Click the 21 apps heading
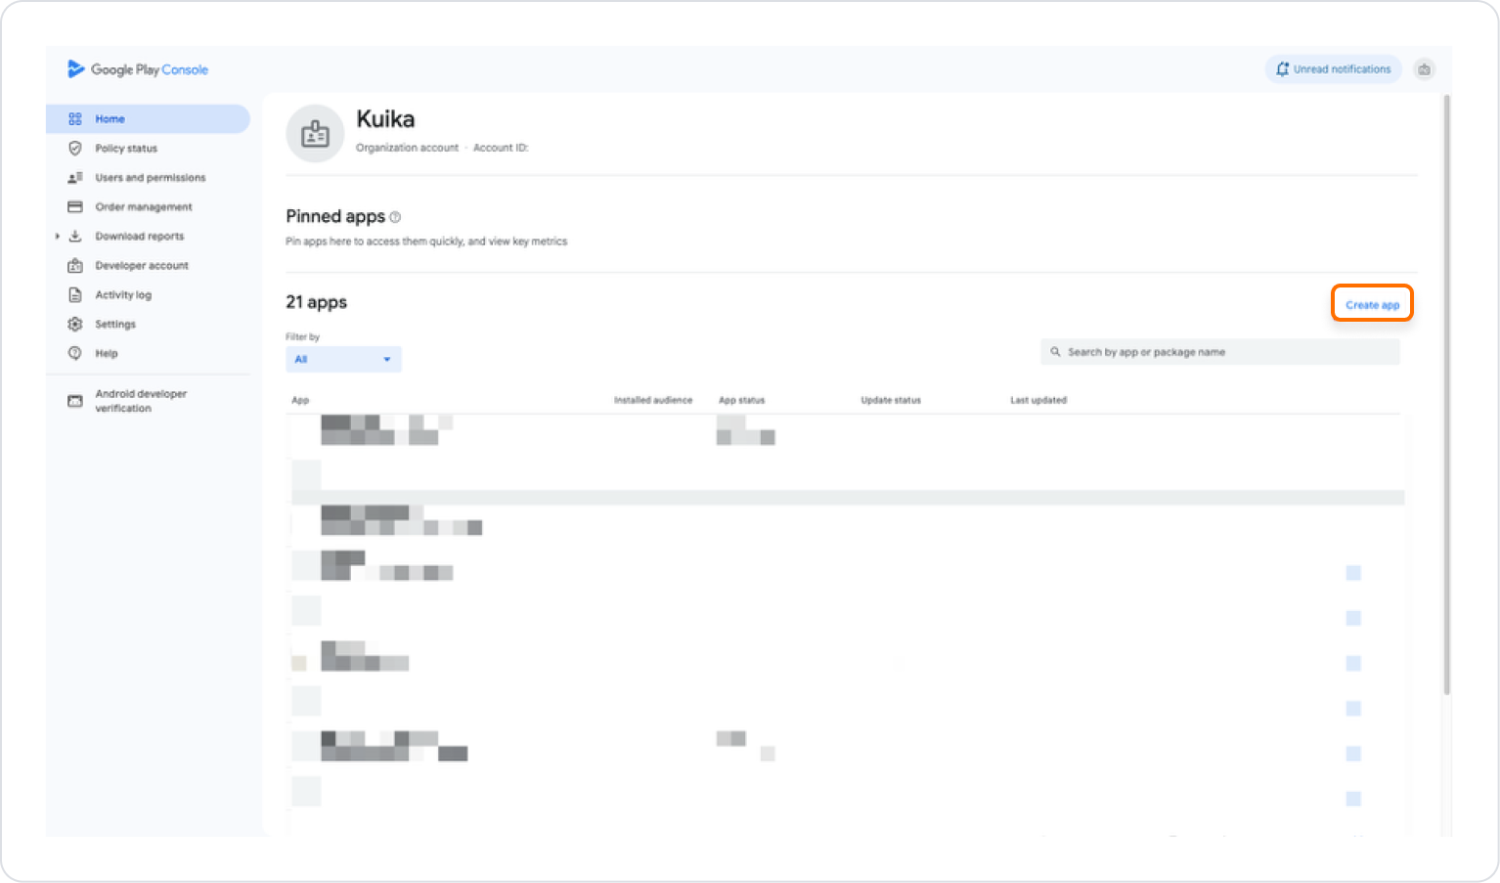This screenshot has height=883, width=1500. tap(317, 302)
